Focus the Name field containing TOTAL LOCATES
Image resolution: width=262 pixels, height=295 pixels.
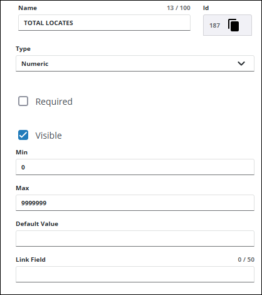[104, 23]
